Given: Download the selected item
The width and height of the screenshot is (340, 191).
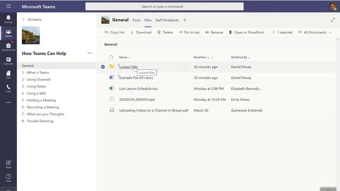Looking at the screenshot, I should click(x=141, y=32).
